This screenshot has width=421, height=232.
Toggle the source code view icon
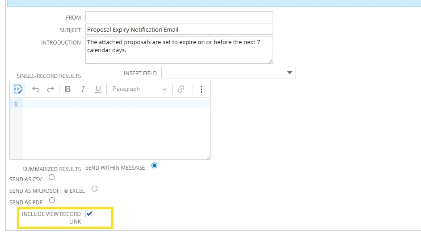pyautogui.click(x=18, y=89)
